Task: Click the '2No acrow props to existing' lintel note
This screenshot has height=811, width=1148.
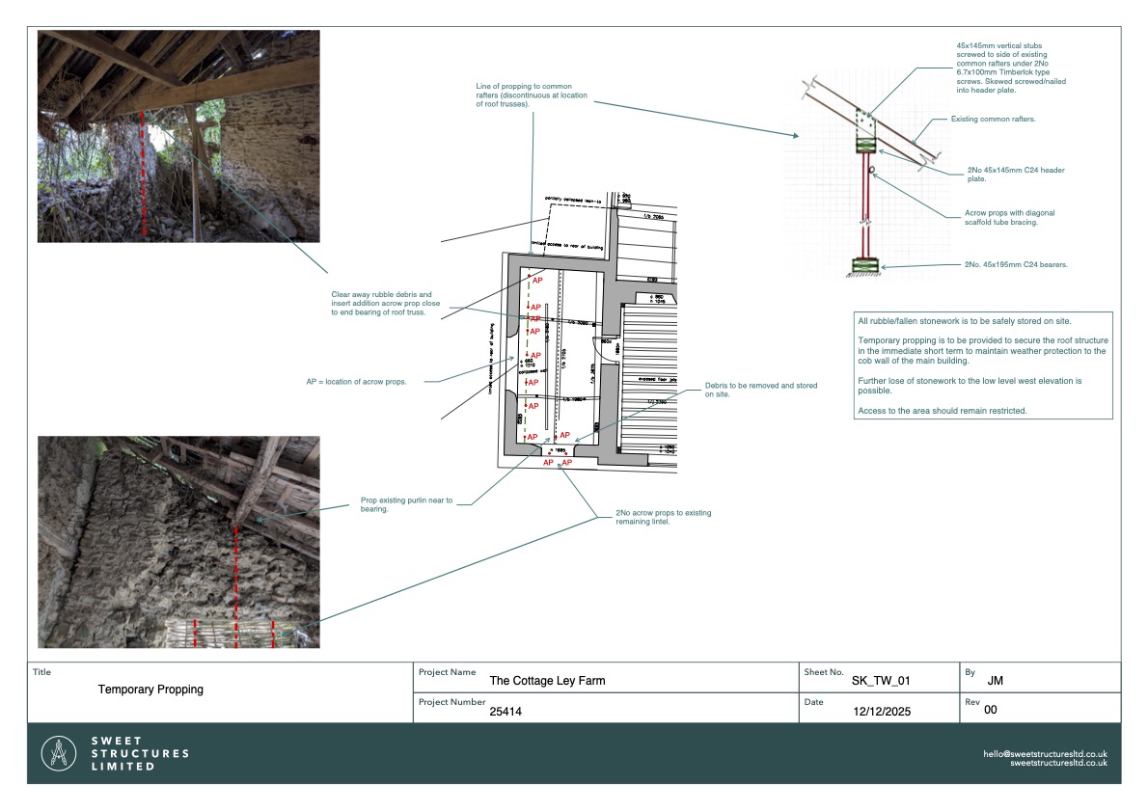Action: click(x=663, y=517)
